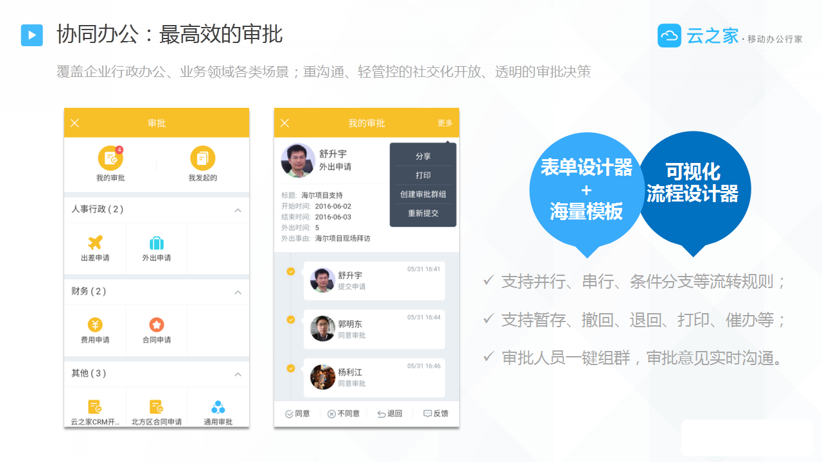Select 重新提交 from the more menu
This screenshot has width=822, height=462.
[423, 213]
